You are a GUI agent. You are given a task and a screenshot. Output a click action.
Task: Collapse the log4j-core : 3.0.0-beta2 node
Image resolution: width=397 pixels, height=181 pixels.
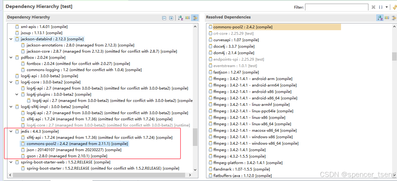[11, 82]
